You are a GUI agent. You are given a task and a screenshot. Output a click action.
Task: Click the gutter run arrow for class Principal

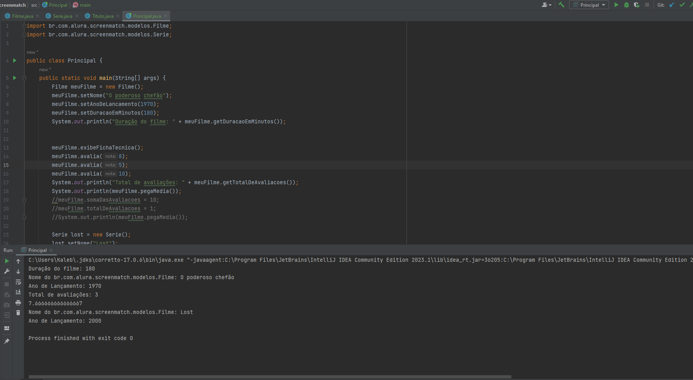pyautogui.click(x=15, y=60)
